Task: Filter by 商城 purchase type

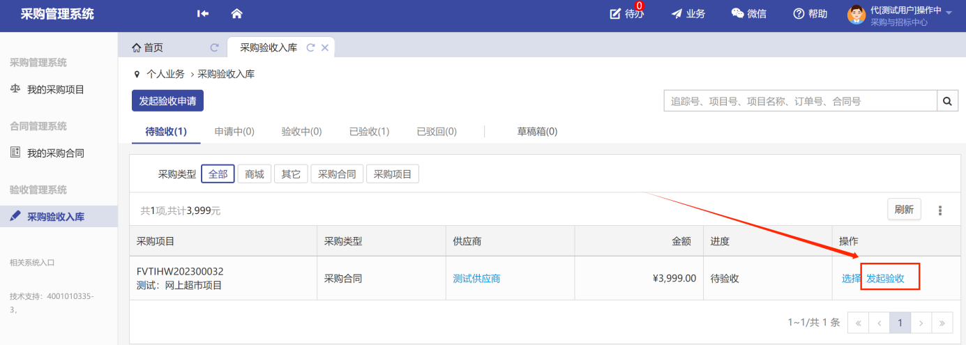Action: 254,174
